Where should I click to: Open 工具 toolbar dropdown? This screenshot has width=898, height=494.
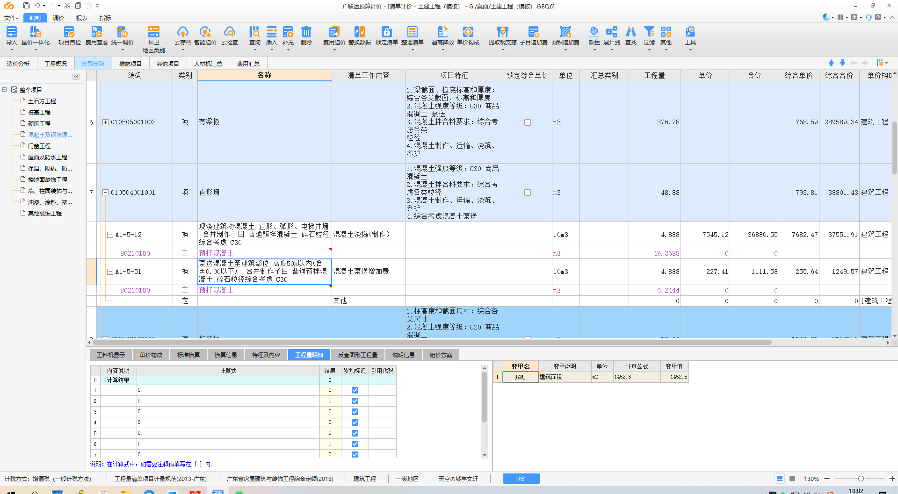coord(690,36)
